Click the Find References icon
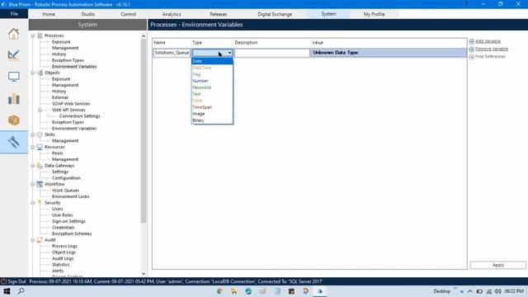 tap(471, 57)
